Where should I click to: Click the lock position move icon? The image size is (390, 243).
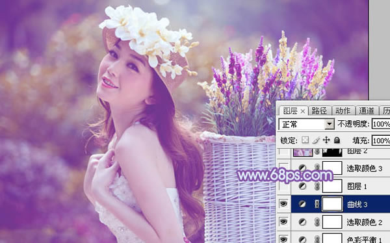point(326,140)
